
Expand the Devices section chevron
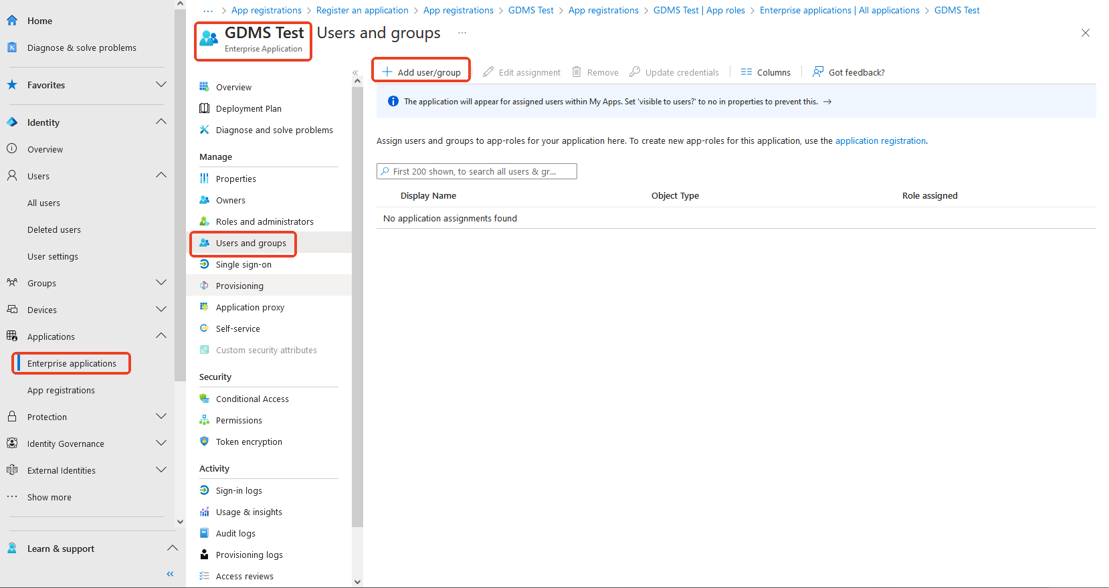click(x=161, y=309)
